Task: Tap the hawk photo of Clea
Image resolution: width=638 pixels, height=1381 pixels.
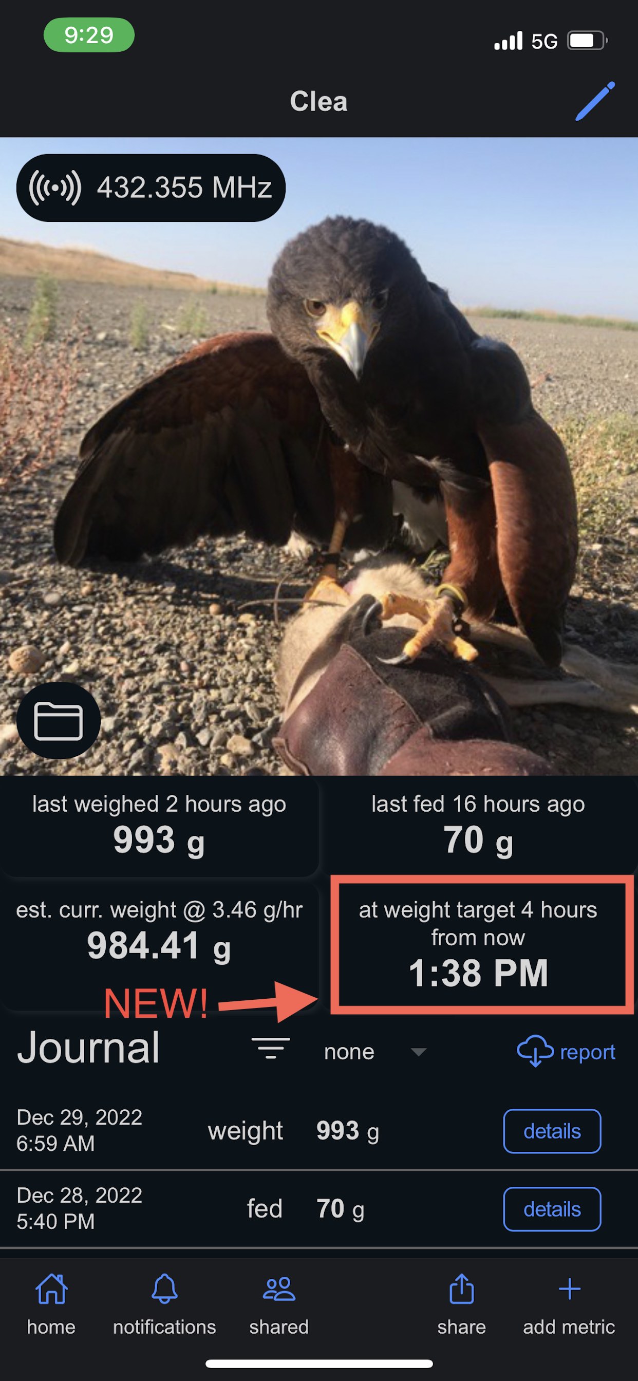Action: [319, 456]
